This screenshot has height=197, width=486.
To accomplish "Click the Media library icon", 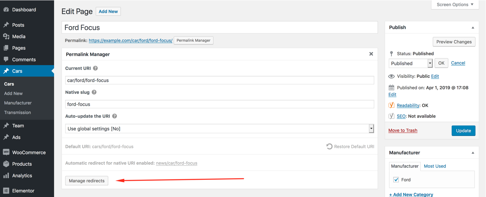I will tap(6, 36).
